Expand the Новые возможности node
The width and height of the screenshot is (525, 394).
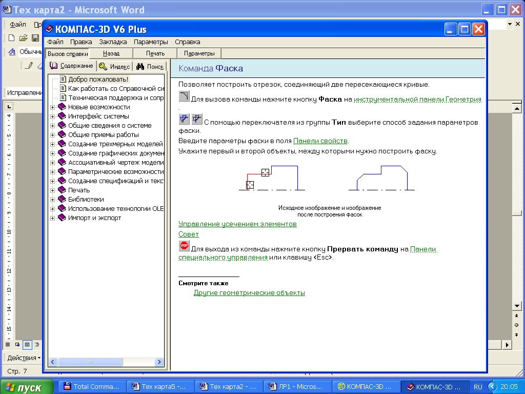click(x=53, y=108)
